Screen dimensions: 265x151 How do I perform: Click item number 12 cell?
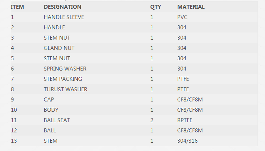[x=14, y=130]
